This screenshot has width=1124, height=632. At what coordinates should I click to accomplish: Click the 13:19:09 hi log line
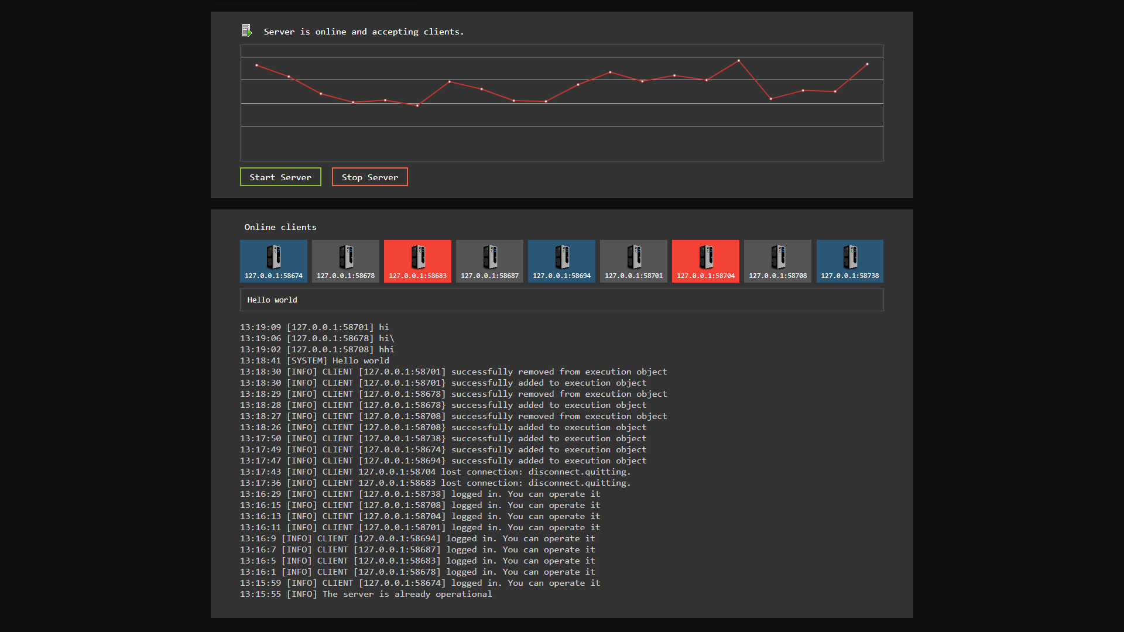314,327
